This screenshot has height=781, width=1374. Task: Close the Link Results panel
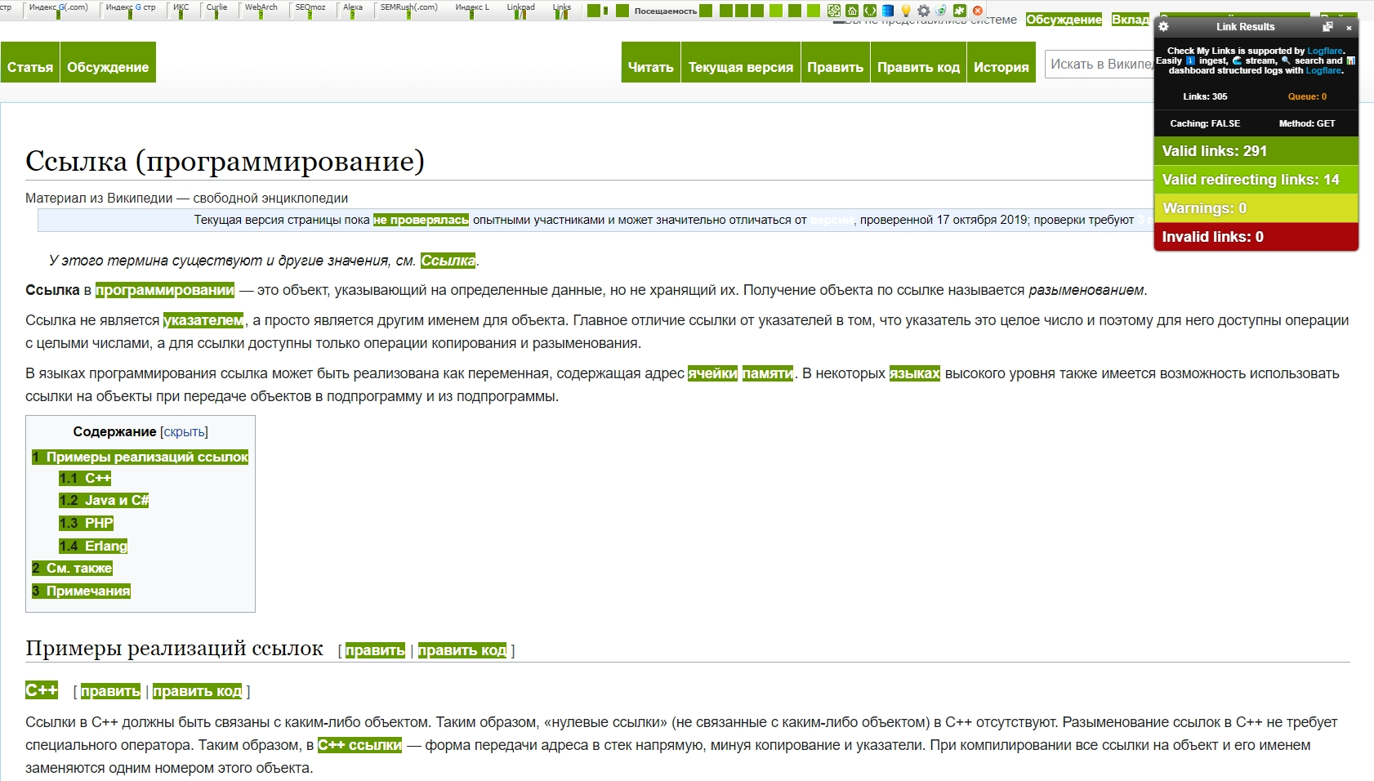1349,28
